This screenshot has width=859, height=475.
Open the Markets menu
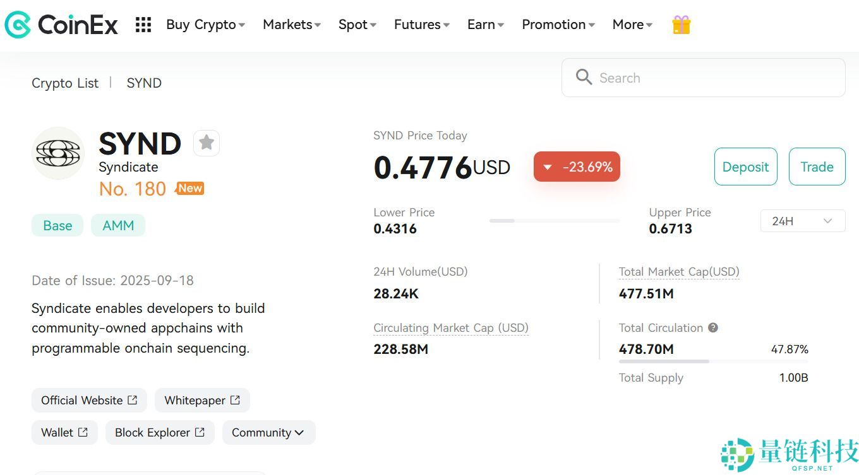[x=292, y=25]
